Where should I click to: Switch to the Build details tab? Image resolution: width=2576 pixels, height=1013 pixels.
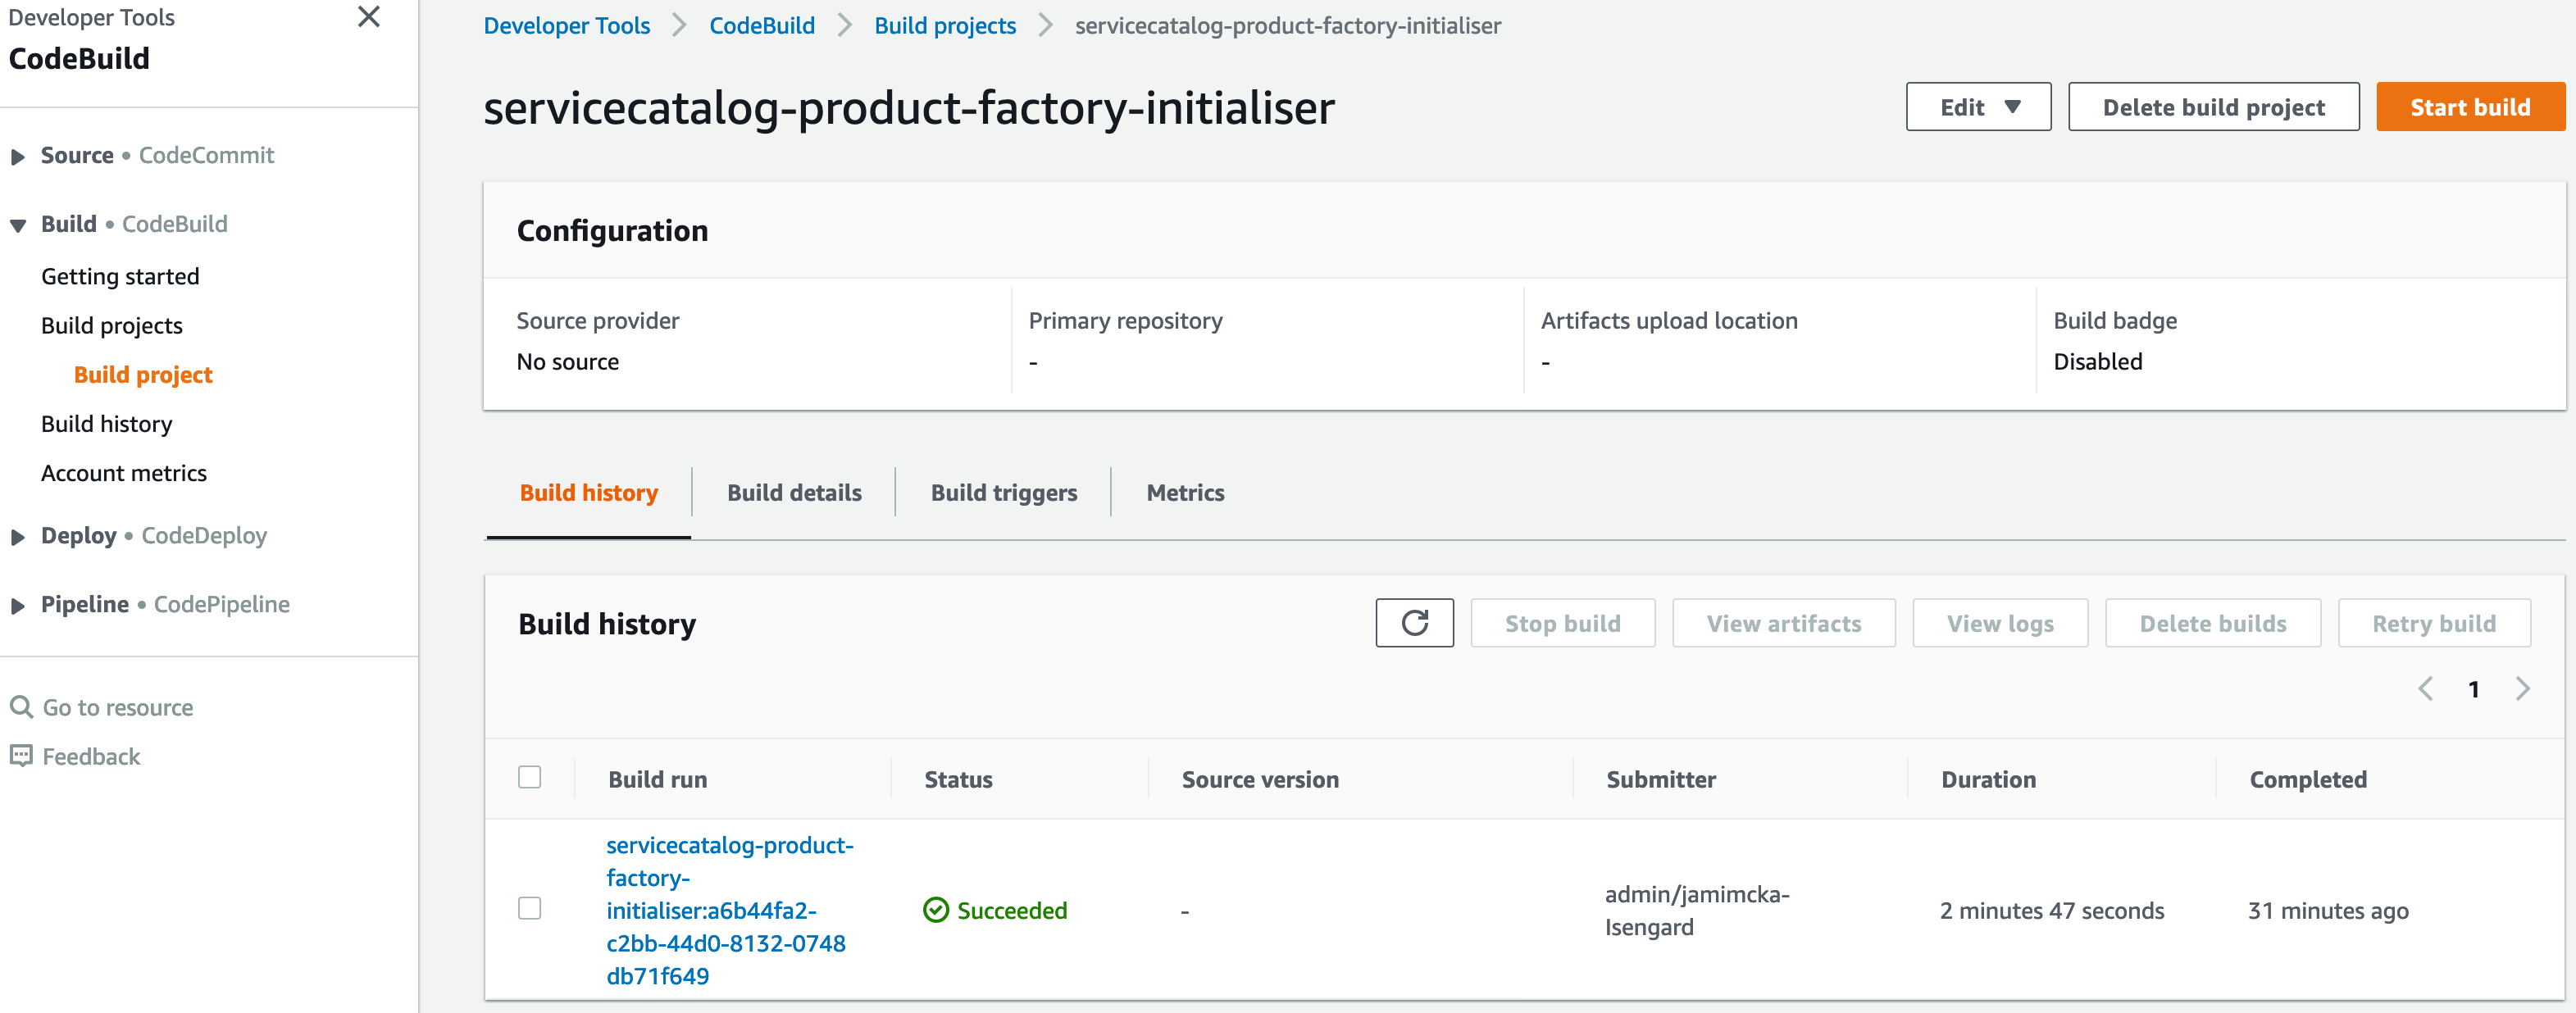click(794, 492)
